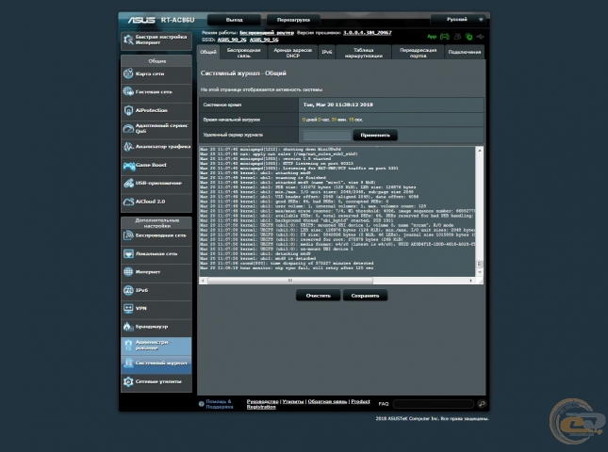
Task: Open Администрирование settings
Action: tap(156, 345)
